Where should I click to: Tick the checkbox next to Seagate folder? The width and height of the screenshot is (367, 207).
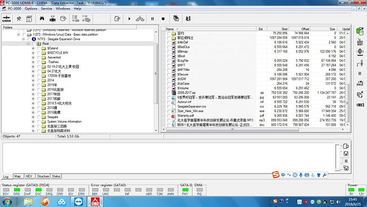38,117
